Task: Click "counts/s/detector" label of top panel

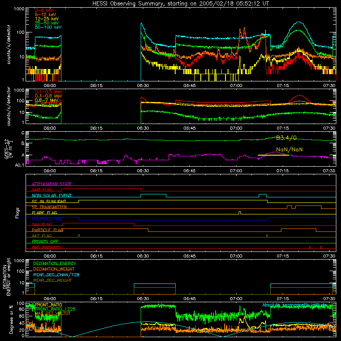Action: tap(9, 44)
